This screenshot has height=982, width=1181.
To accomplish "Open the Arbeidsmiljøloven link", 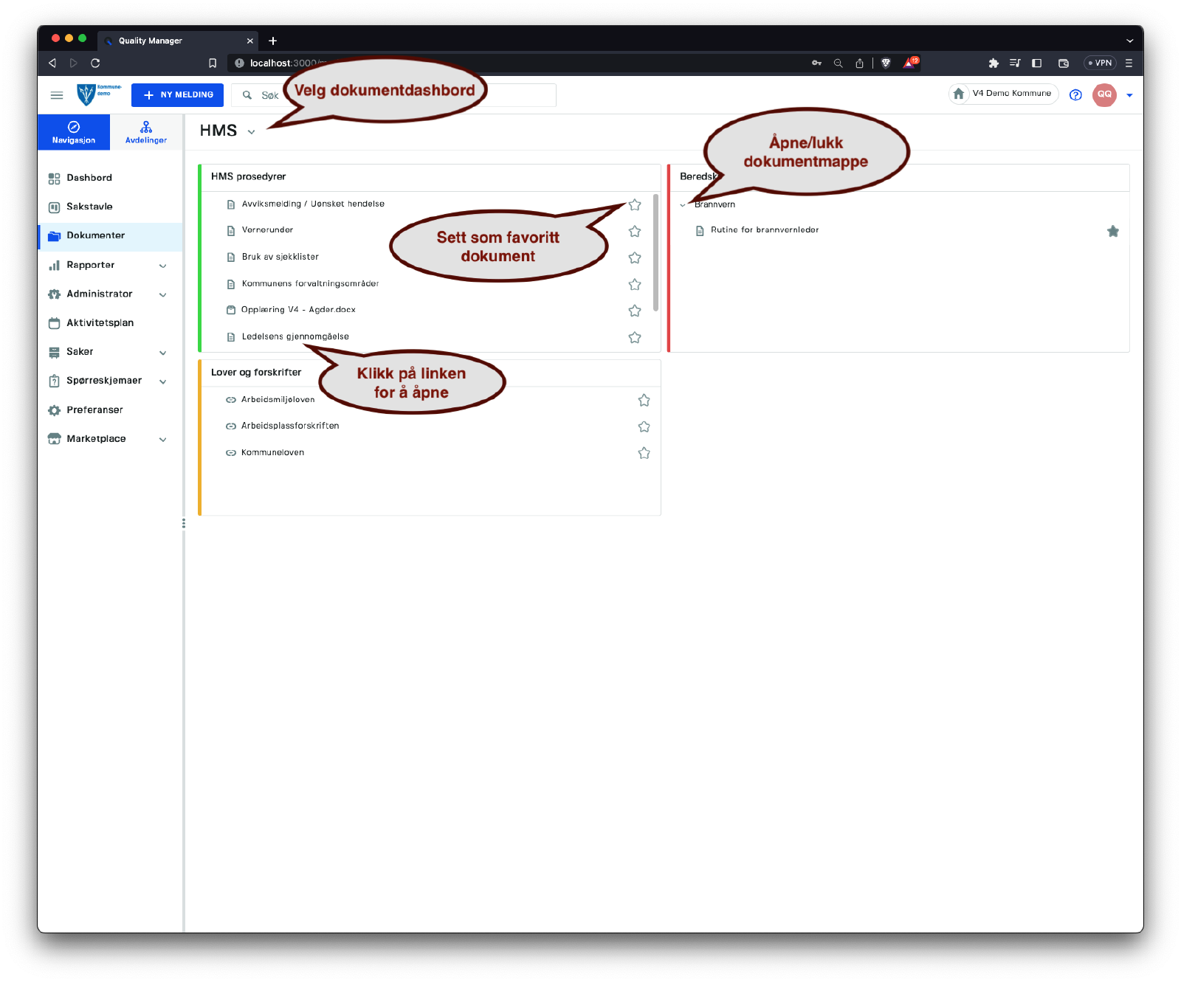I will coord(278,400).
